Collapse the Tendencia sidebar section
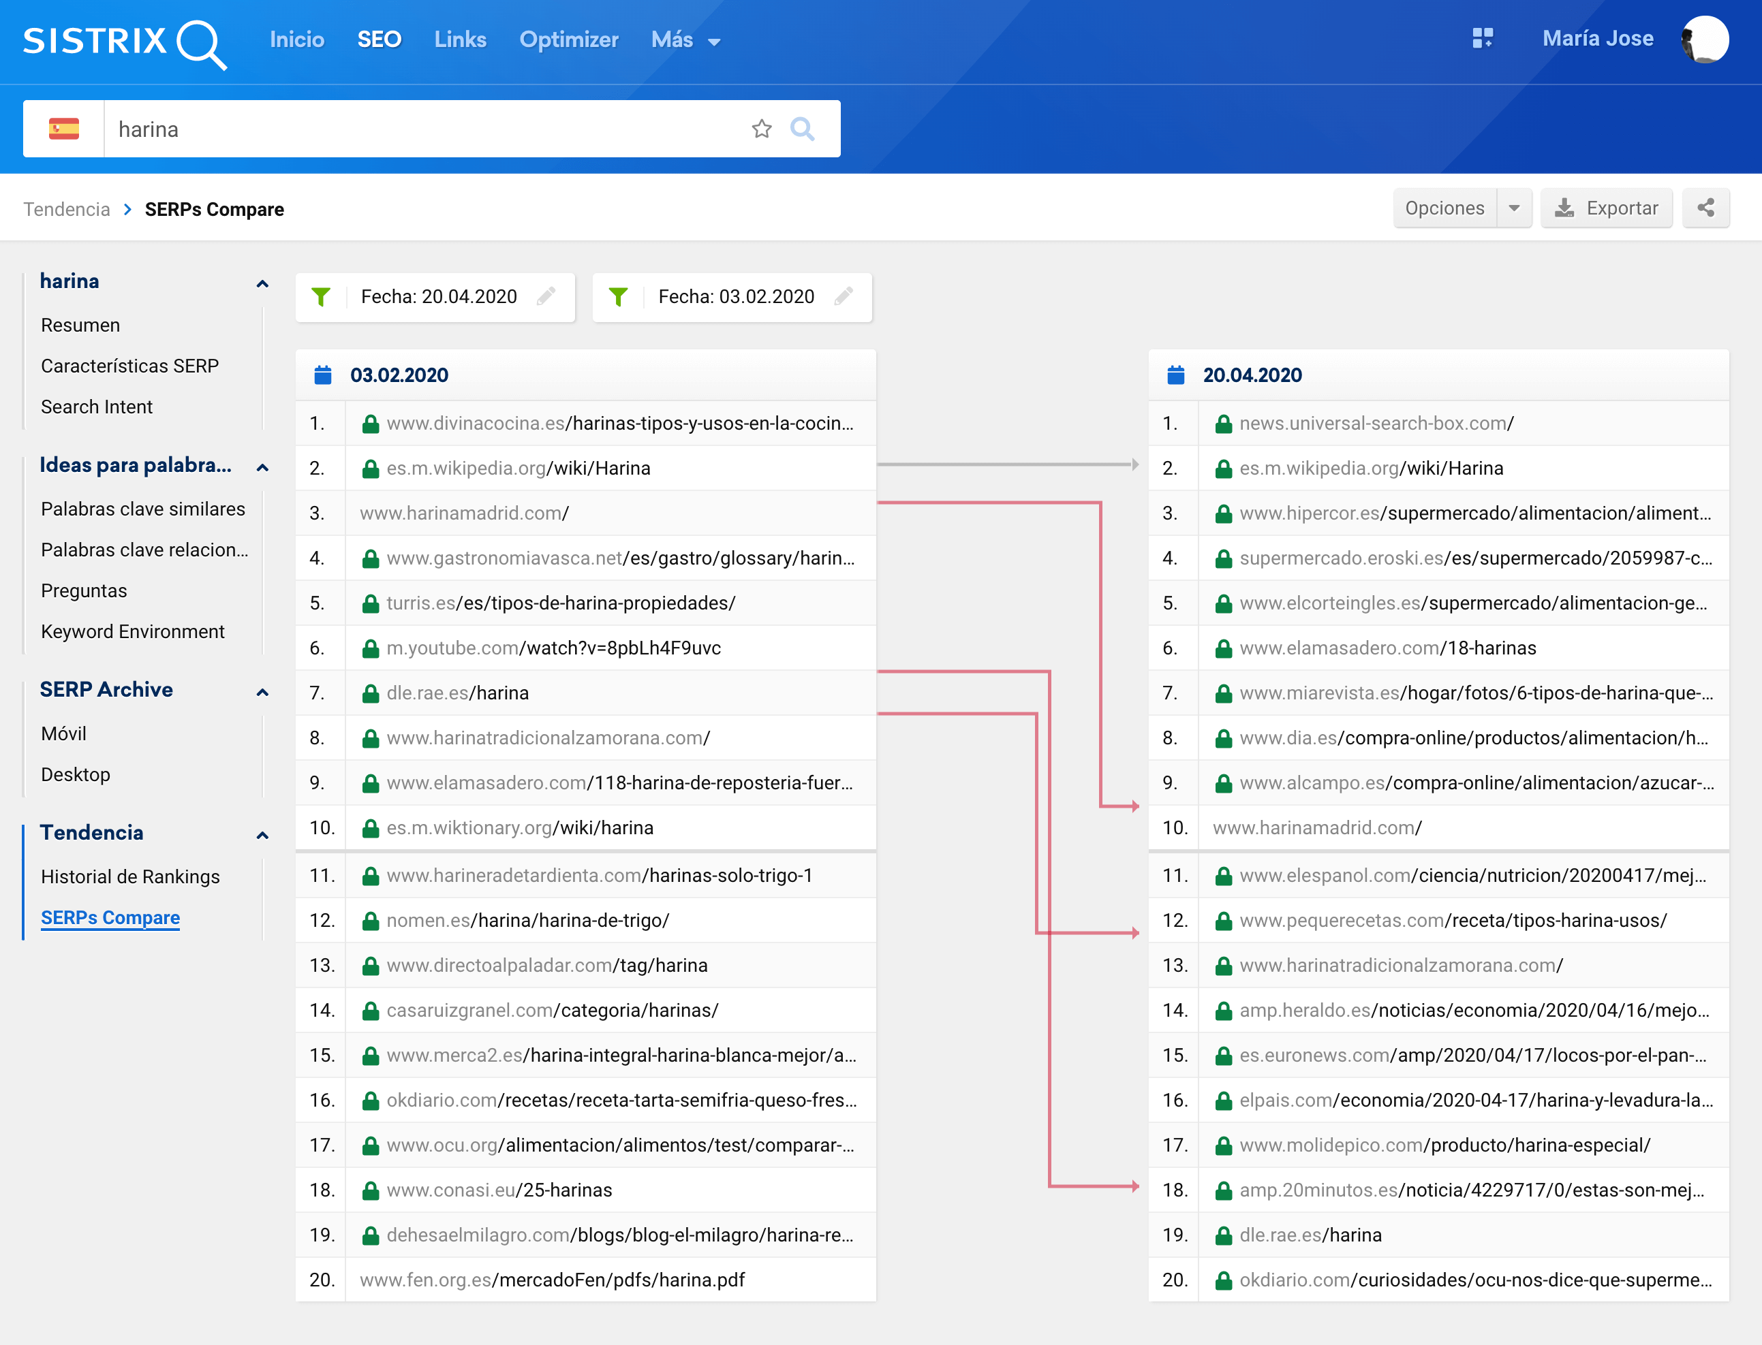1762x1345 pixels. pyautogui.click(x=262, y=835)
